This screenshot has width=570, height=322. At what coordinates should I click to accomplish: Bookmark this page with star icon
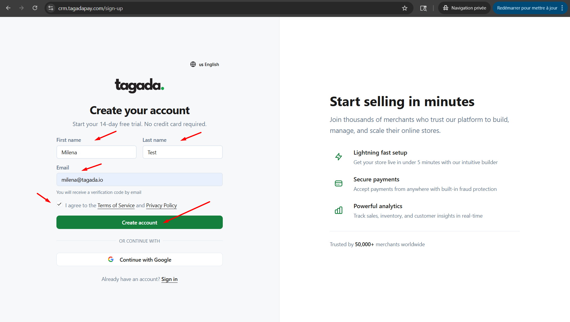405,8
